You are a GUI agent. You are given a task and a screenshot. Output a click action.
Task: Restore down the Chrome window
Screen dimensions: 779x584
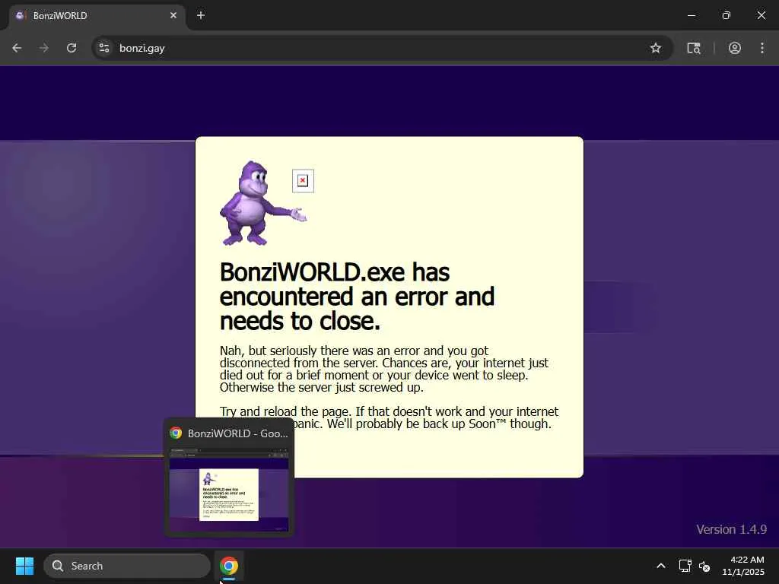tap(727, 15)
